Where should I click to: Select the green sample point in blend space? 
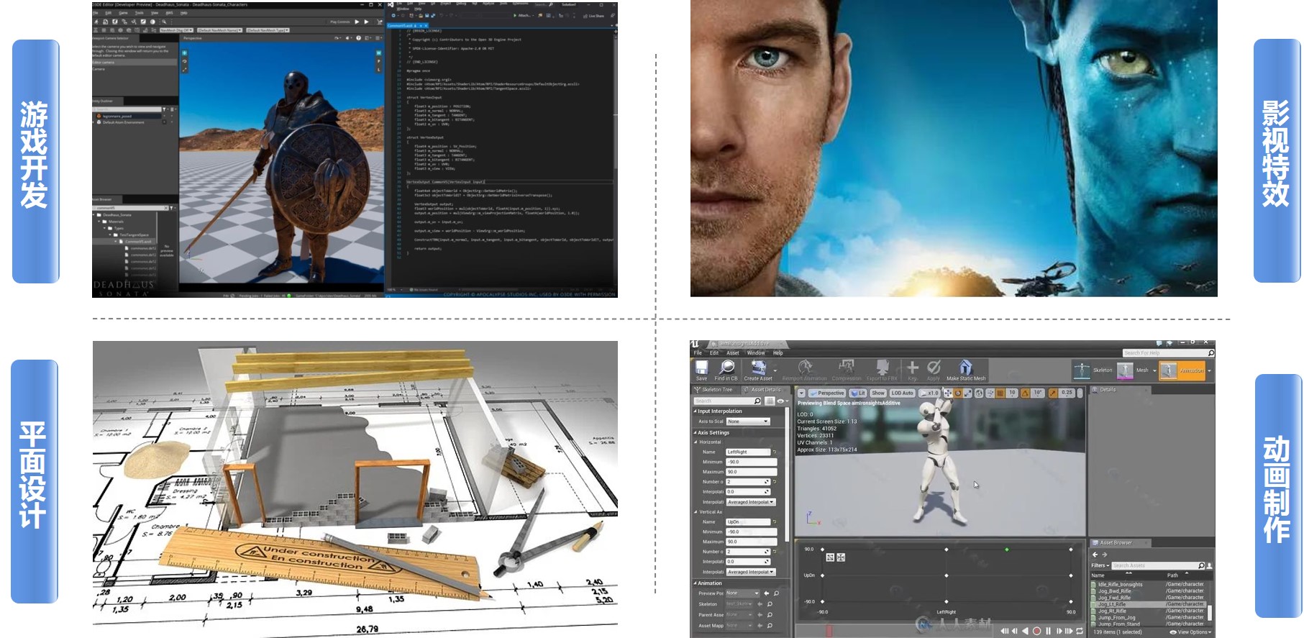(1007, 550)
